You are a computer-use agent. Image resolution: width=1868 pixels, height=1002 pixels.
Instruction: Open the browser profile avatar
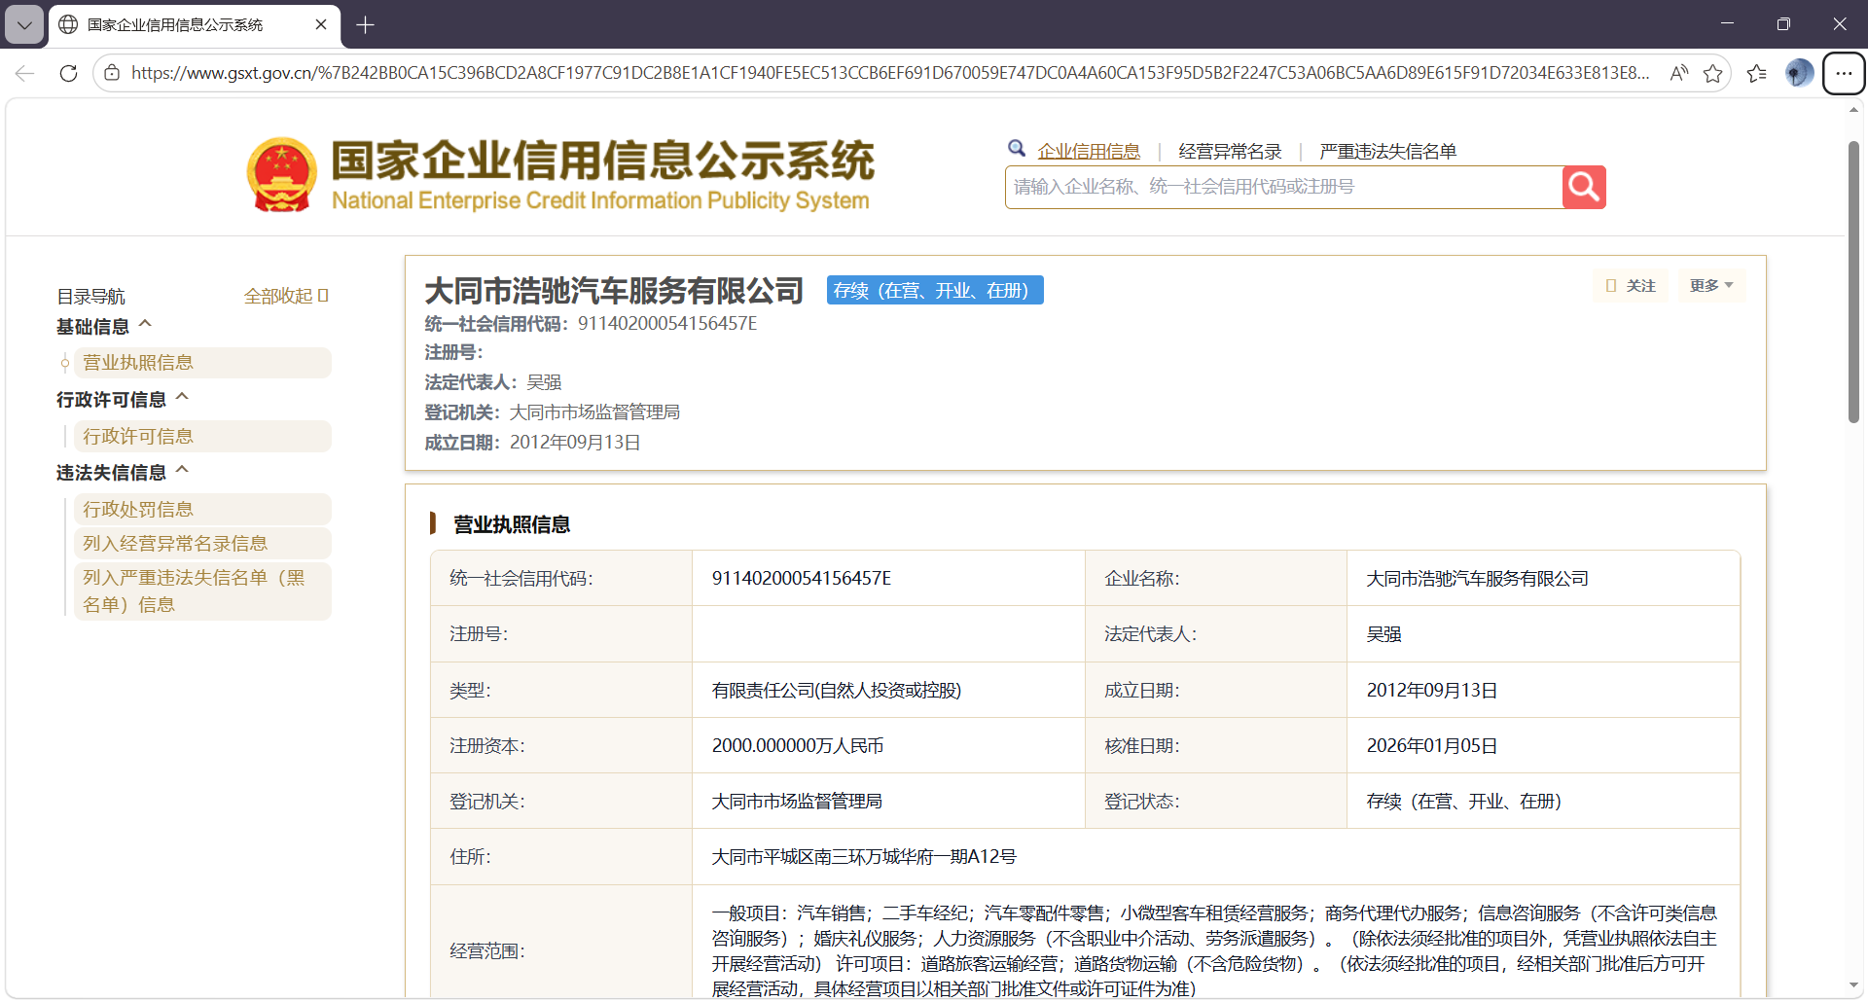[1799, 73]
